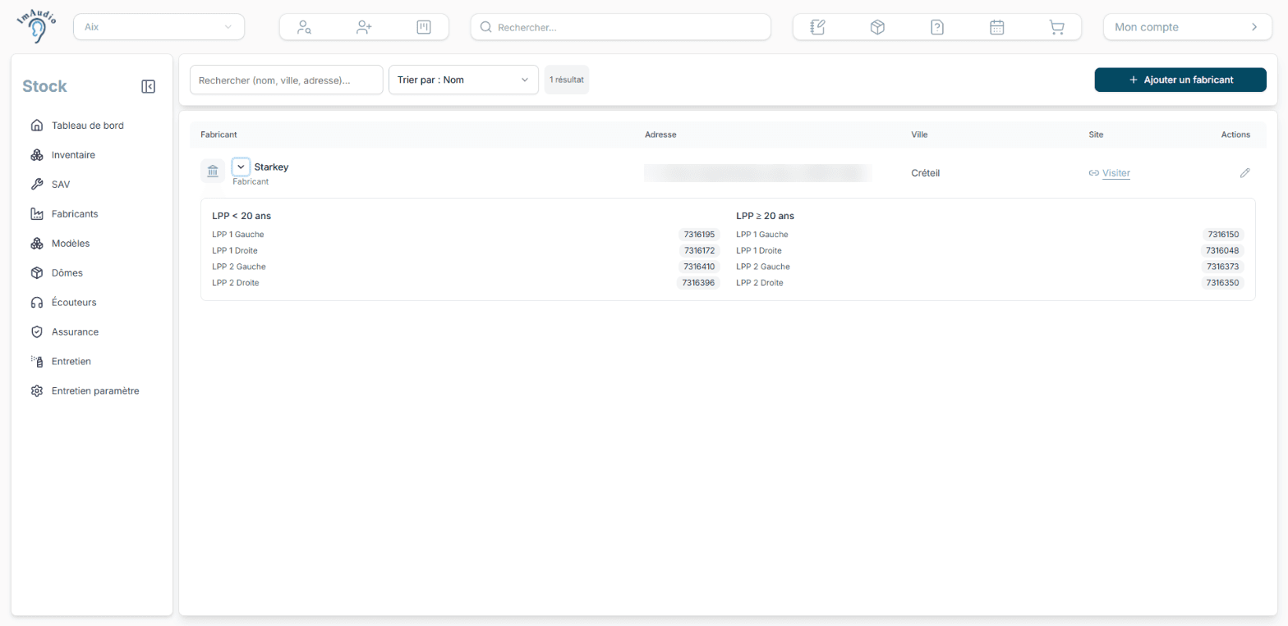Select the LPP code 7316350
Image resolution: width=1288 pixels, height=626 pixels.
tap(1224, 283)
